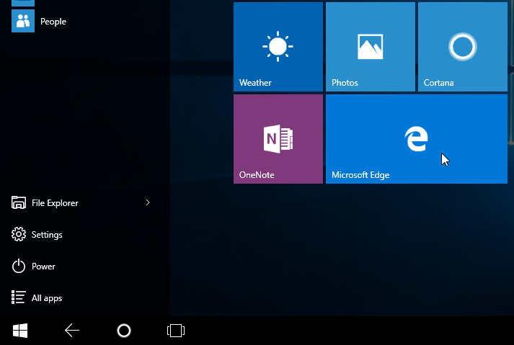The image size is (514, 345).
Task: Click the Windows Start logo in taskbar
Action: pos(20,331)
